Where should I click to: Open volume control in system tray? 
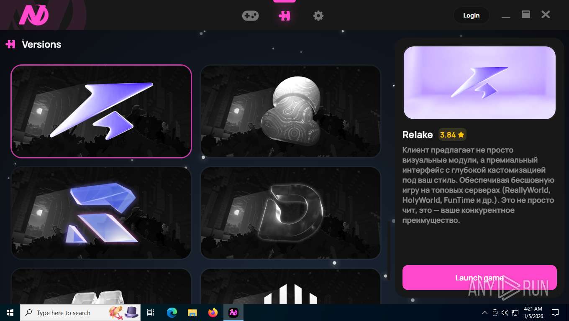(x=505, y=313)
